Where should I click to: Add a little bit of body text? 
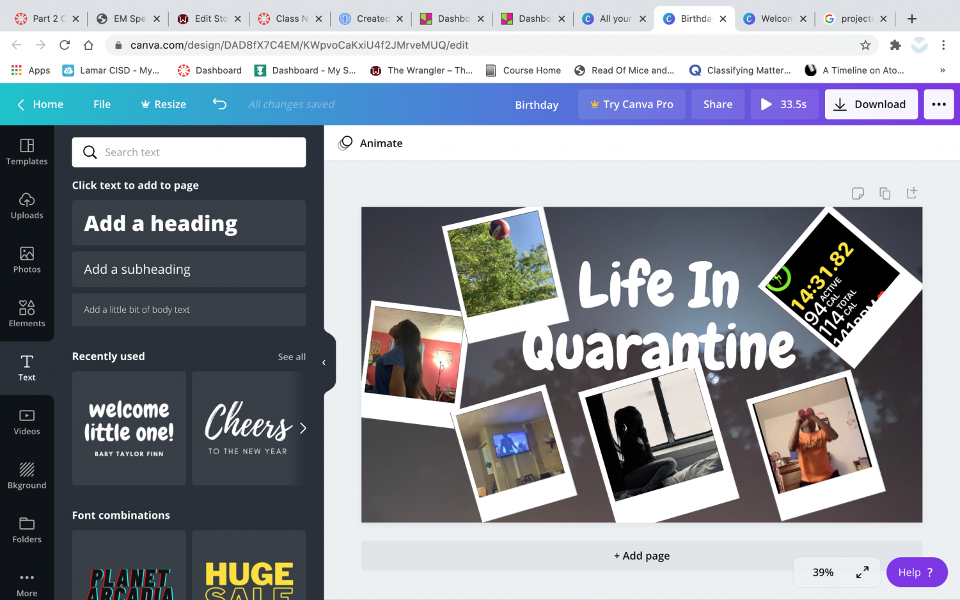(x=189, y=310)
